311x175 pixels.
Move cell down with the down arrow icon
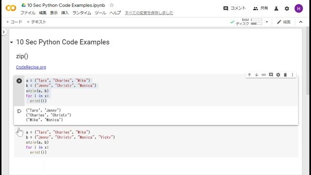pos(257,75)
